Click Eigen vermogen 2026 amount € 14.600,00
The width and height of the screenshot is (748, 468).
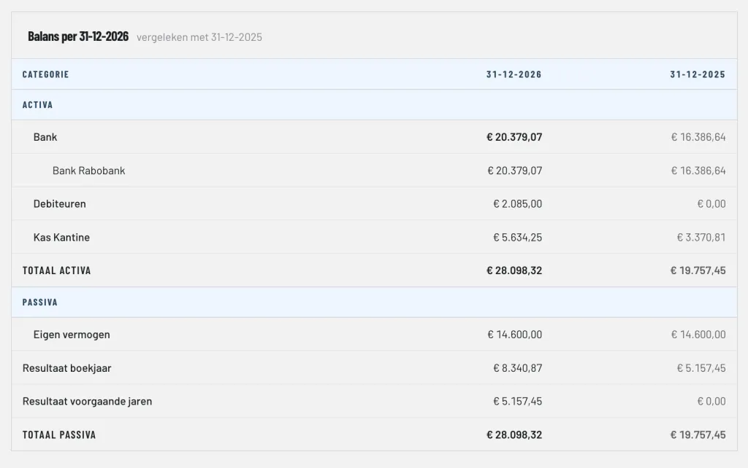(x=515, y=335)
